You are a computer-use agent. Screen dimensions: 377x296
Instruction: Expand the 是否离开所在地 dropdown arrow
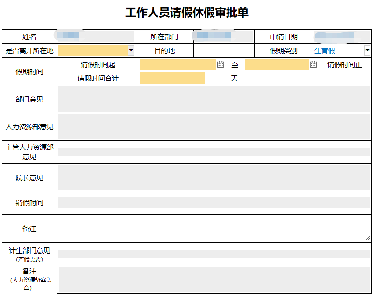tap(131, 50)
